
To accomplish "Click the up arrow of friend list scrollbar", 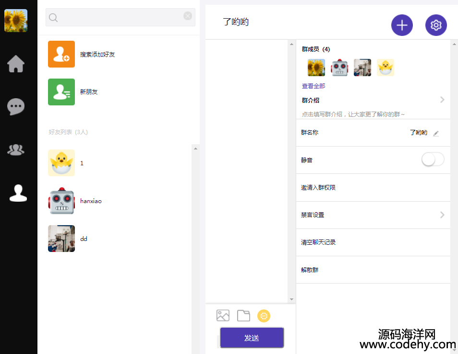I will click(x=196, y=148).
